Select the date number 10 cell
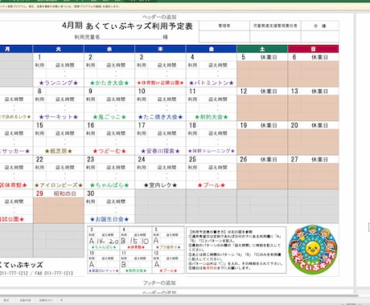370x305 pixels. pyautogui.click(x=142, y=91)
